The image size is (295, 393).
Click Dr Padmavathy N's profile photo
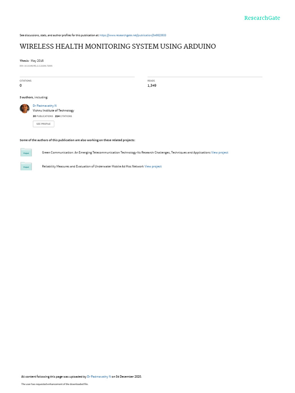pyautogui.click(x=25, y=109)
